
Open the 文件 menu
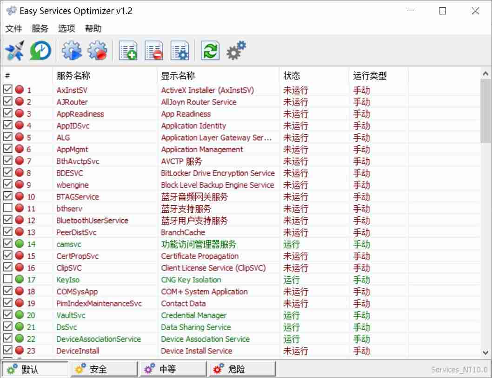coord(13,28)
